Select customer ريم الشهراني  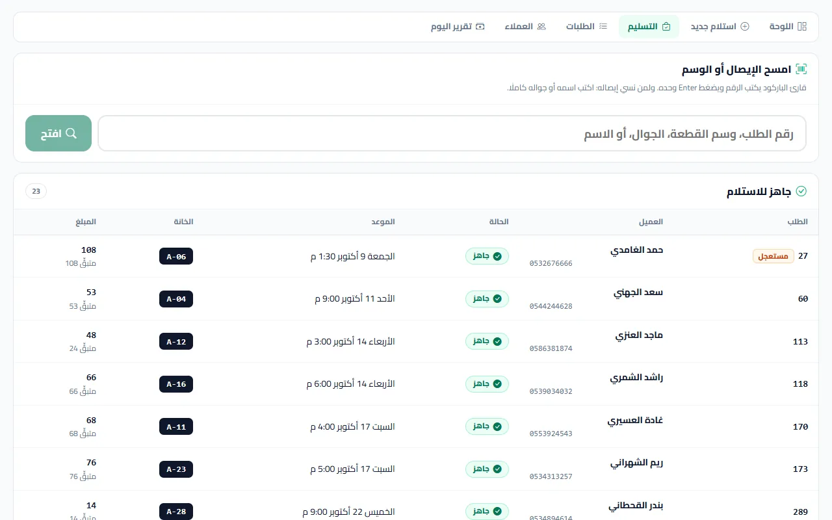tap(636, 463)
